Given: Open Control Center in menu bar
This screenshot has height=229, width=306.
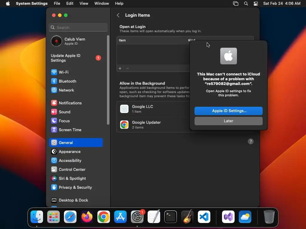Looking at the screenshot, I should coord(256,4).
